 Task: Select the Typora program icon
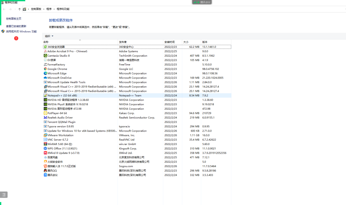[x=45, y=126]
